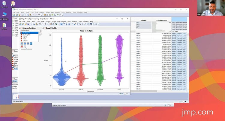Select Electrophile in Column Switcher list
Screen dimensions: 225x121
30,33
